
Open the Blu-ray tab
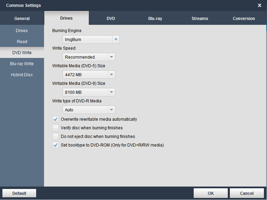pos(155,18)
